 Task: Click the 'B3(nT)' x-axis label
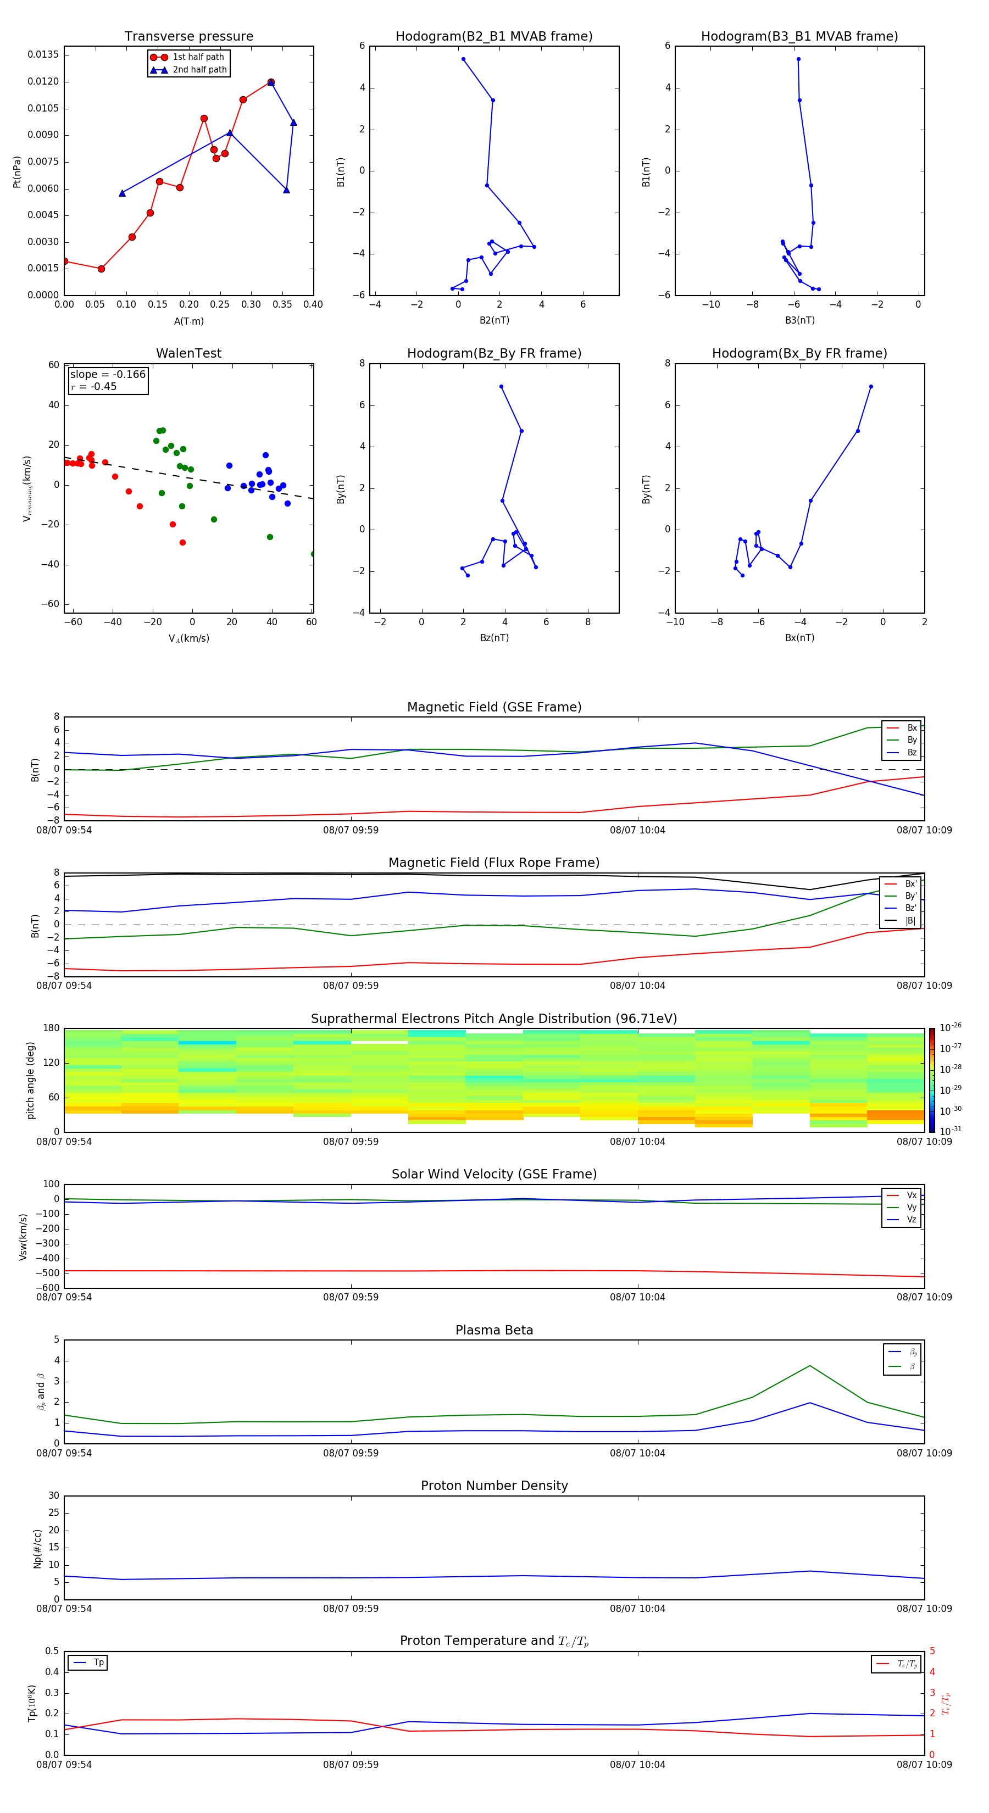click(799, 320)
